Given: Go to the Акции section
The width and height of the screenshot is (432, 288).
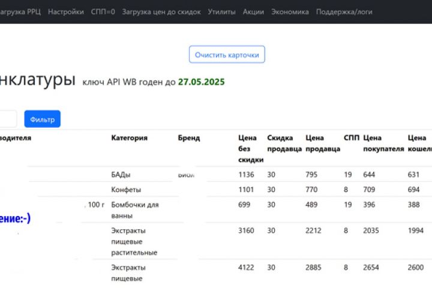Looking at the screenshot, I should (x=253, y=11).
